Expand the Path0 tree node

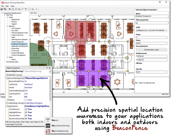pos(10,60)
